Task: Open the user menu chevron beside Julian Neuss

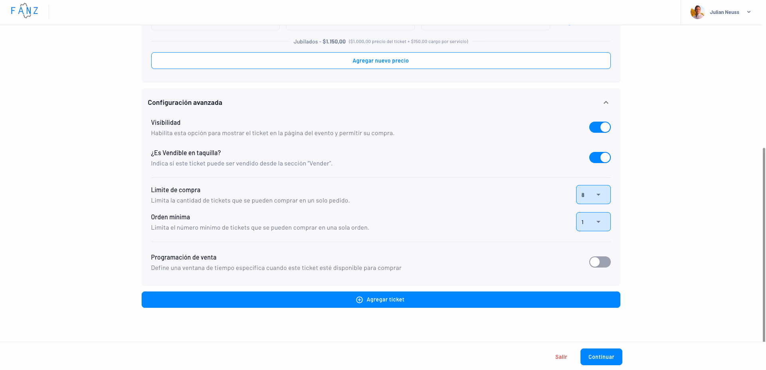Action: [749, 12]
